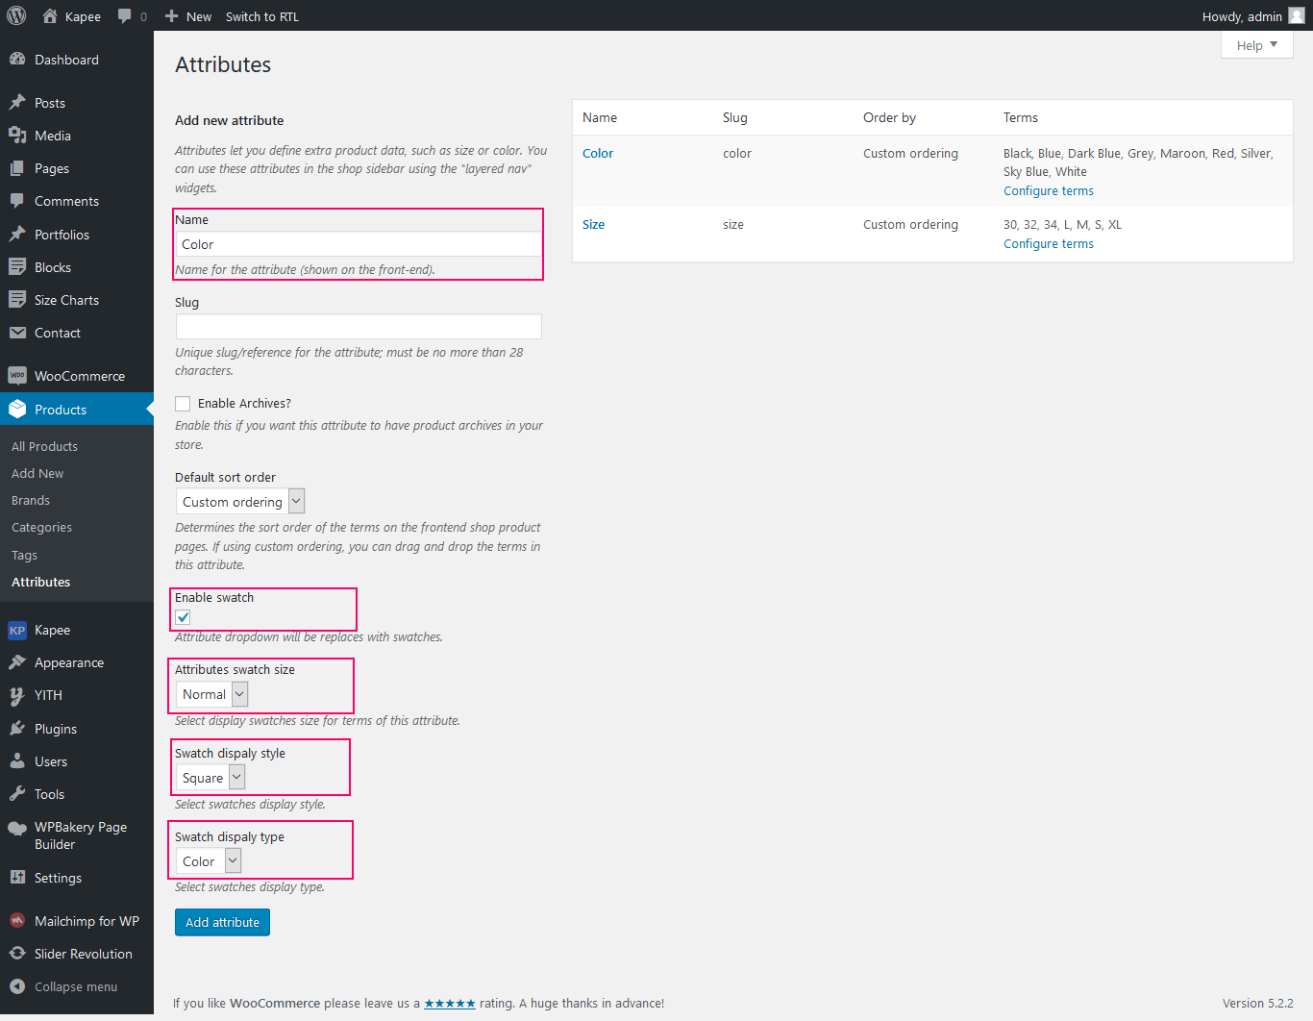Click the Kapee KP theme icon
Image resolution: width=1313 pixels, height=1021 pixels.
17,630
